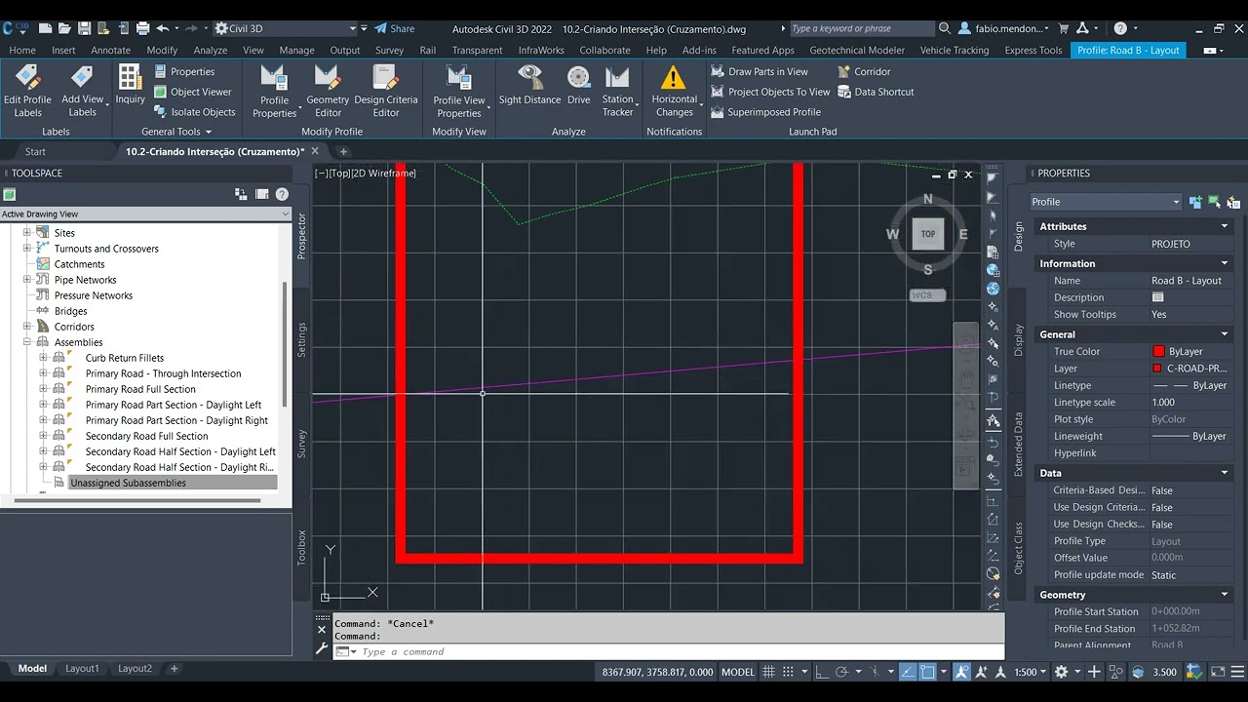Screen dimensions: 1248x702
Task: Collapse the Attributes properties section
Action: pos(1225,226)
